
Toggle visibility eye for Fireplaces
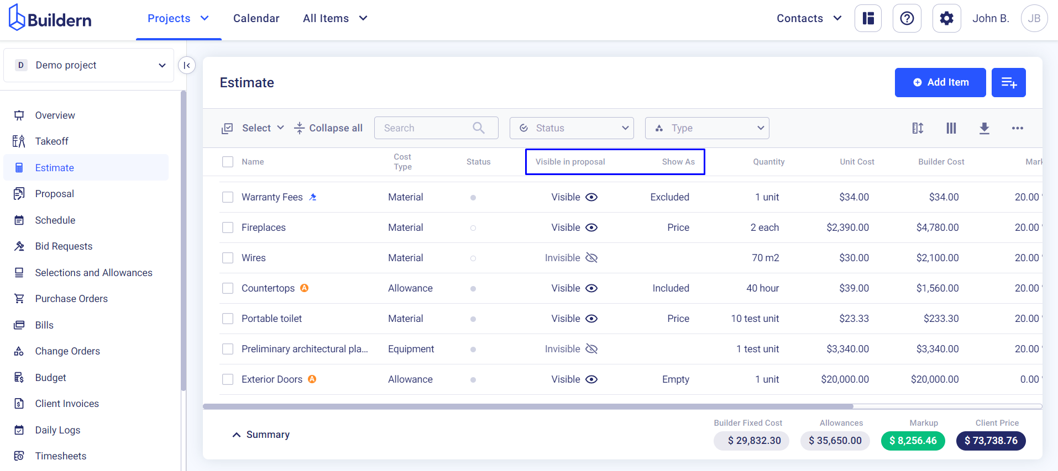(x=591, y=227)
